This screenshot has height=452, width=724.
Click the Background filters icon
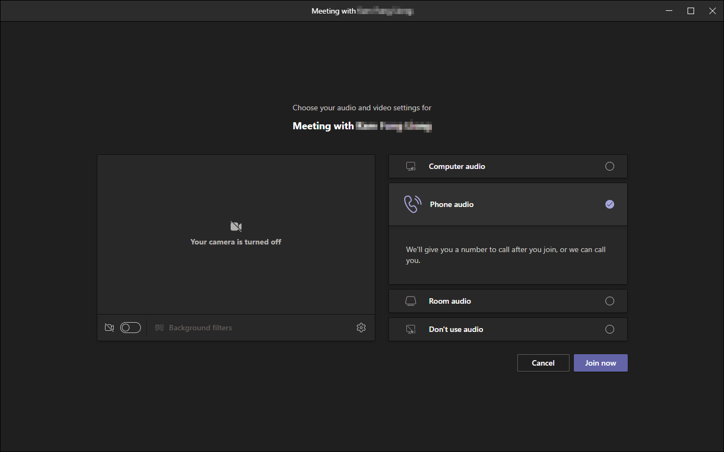(x=159, y=328)
